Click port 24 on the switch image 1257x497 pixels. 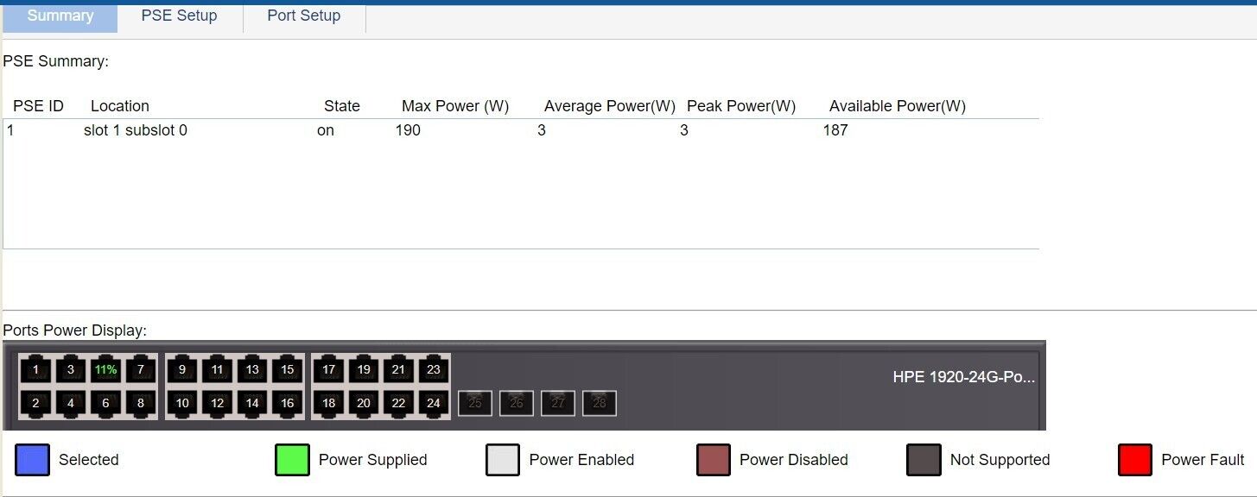pyautogui.click(x=434, y=402)
